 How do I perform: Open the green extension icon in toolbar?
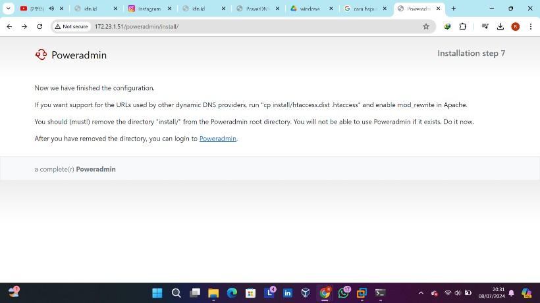447,26
